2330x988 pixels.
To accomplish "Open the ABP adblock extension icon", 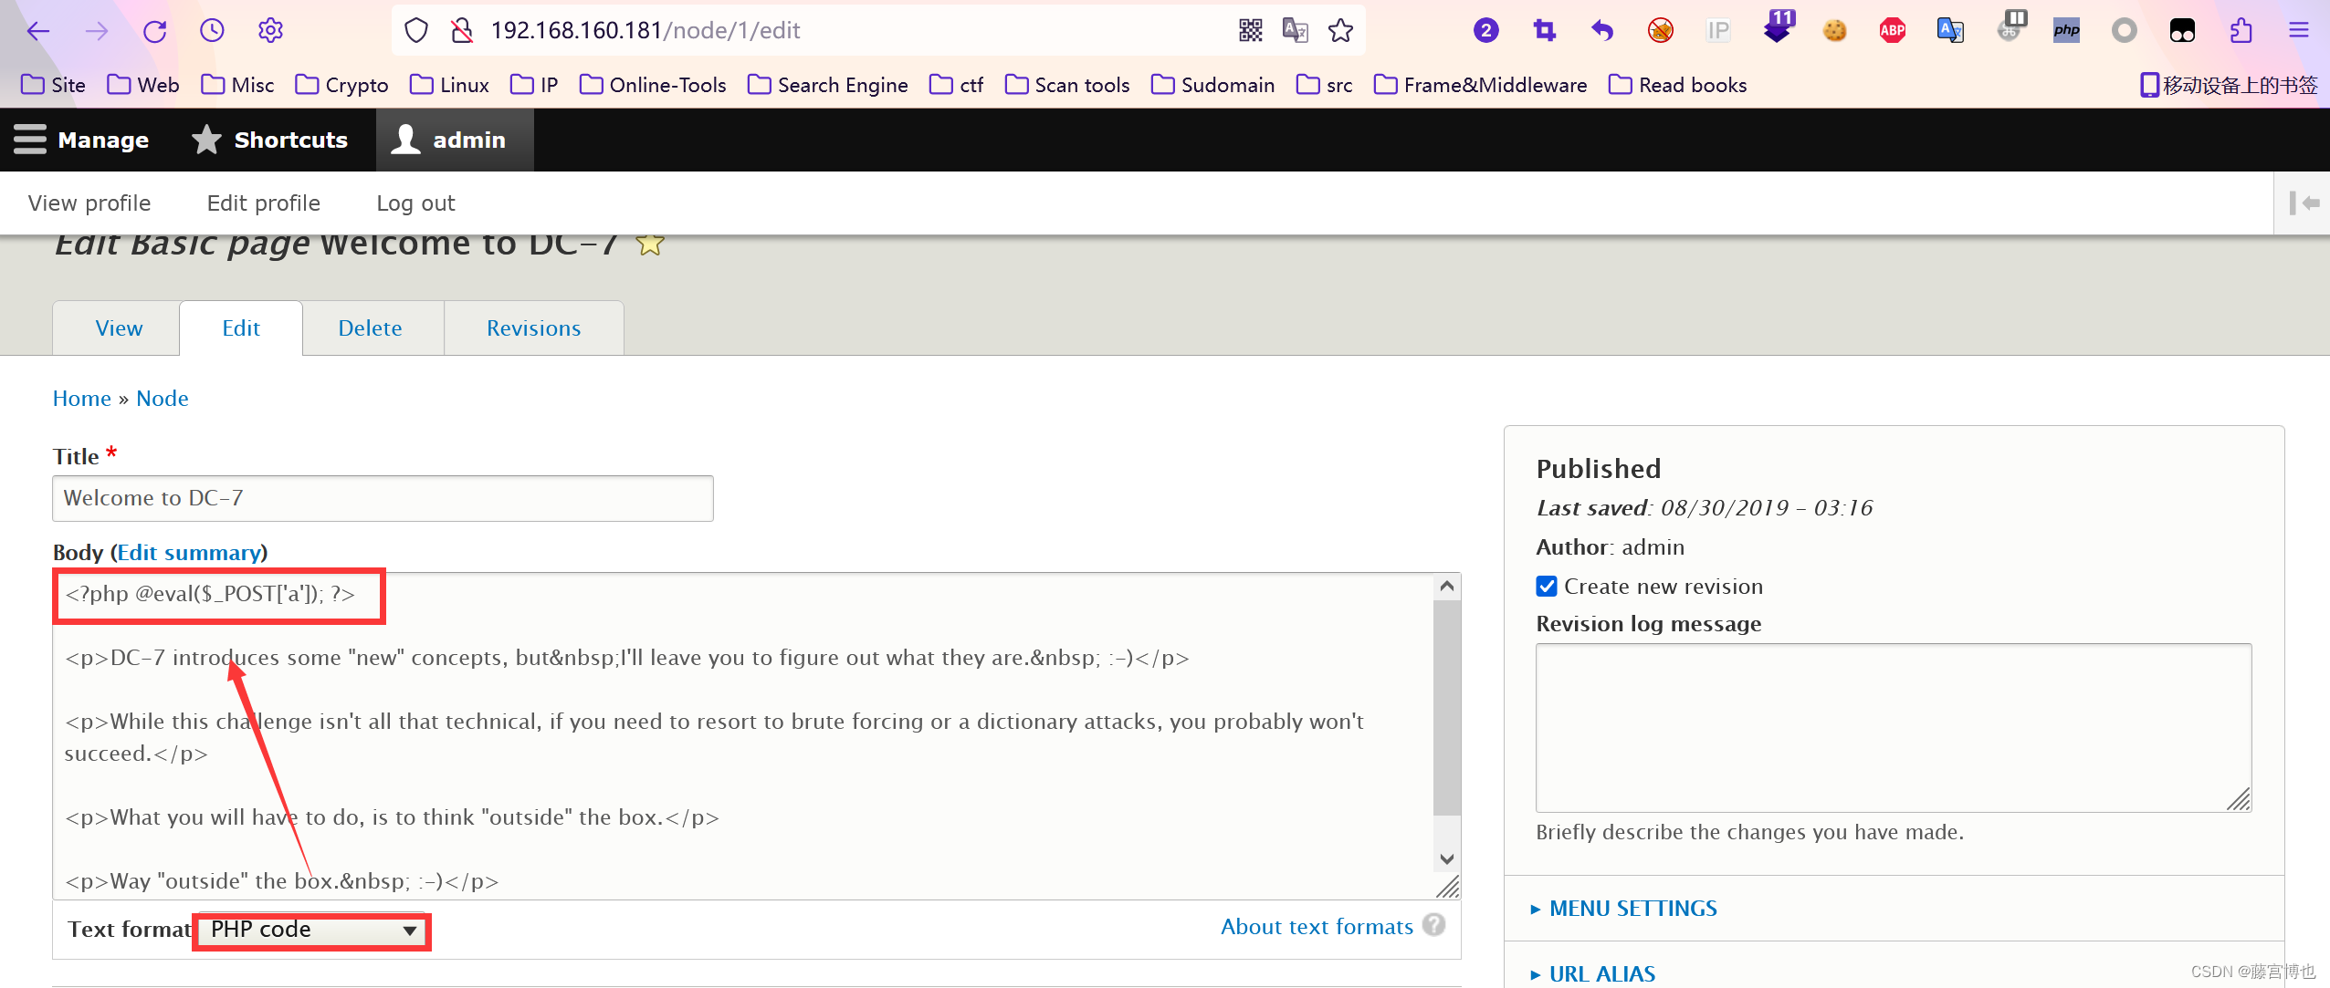I will [1893, 31].
